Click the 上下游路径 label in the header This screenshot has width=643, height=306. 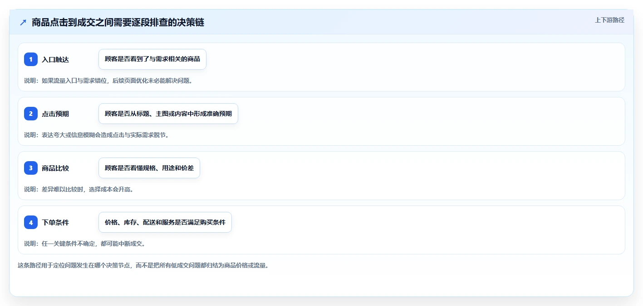(x=609, y=20)
